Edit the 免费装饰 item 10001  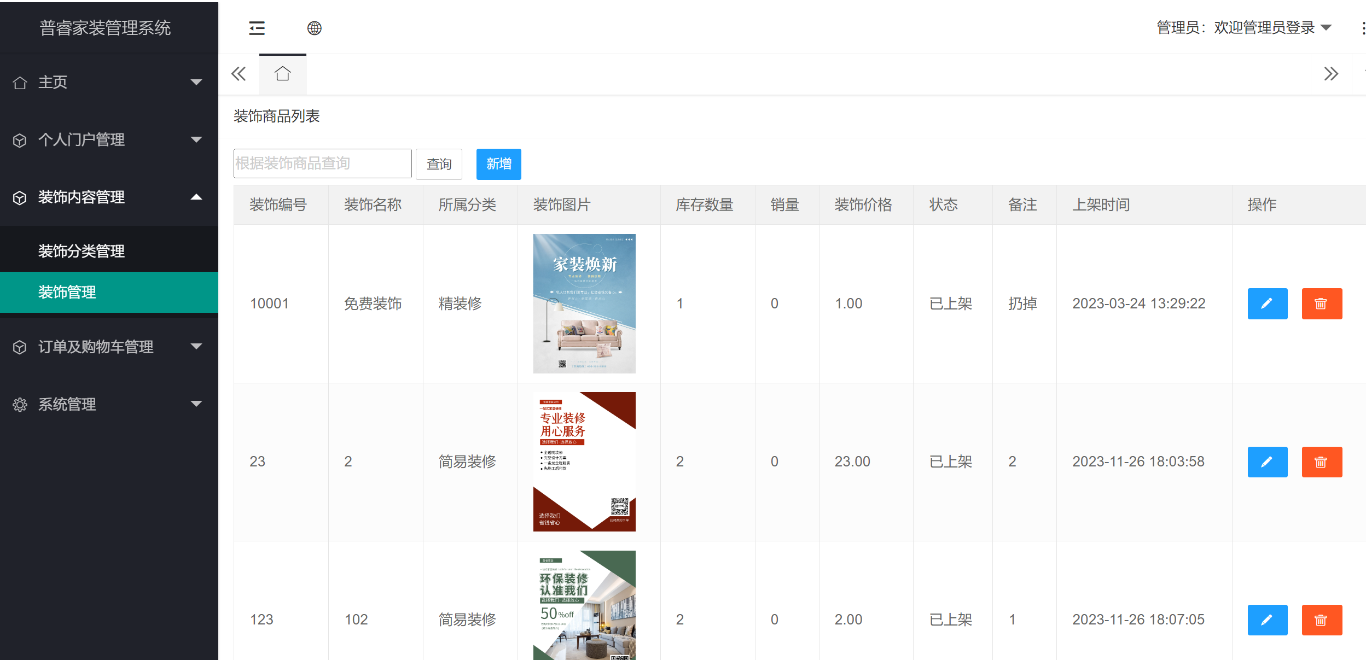click(1267, 303)
